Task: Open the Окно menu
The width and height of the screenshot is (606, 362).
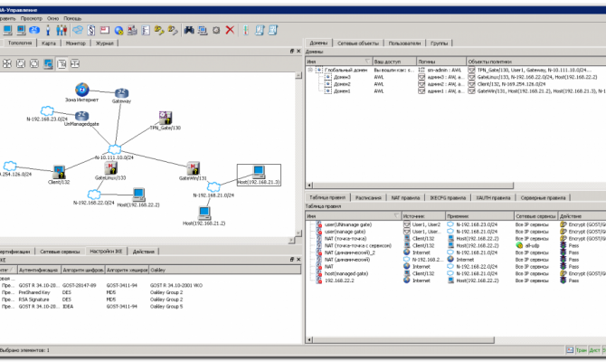Action: click(x=53, y=18)
